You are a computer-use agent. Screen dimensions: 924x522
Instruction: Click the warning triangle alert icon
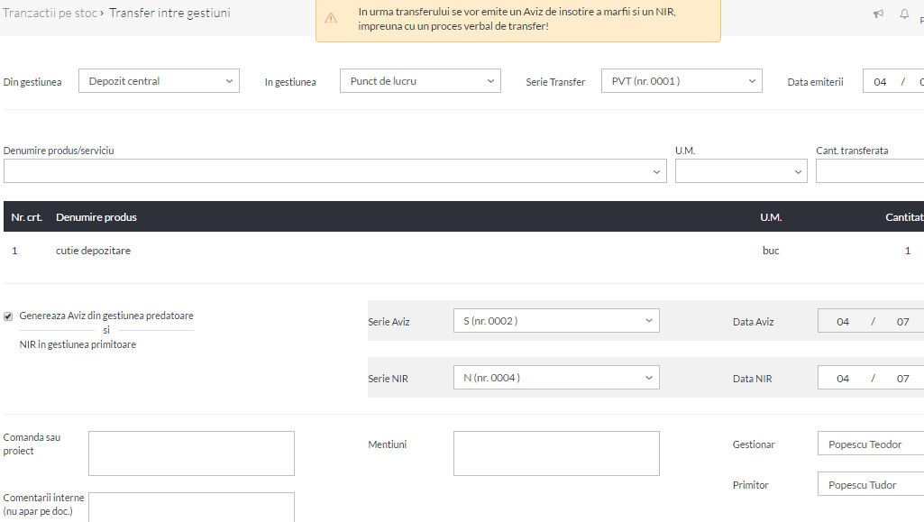pos(331,18)
